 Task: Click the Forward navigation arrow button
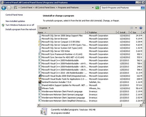click(9, 8)
